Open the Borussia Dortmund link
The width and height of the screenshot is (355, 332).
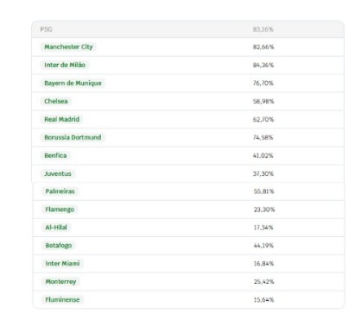tap(73, 137)
